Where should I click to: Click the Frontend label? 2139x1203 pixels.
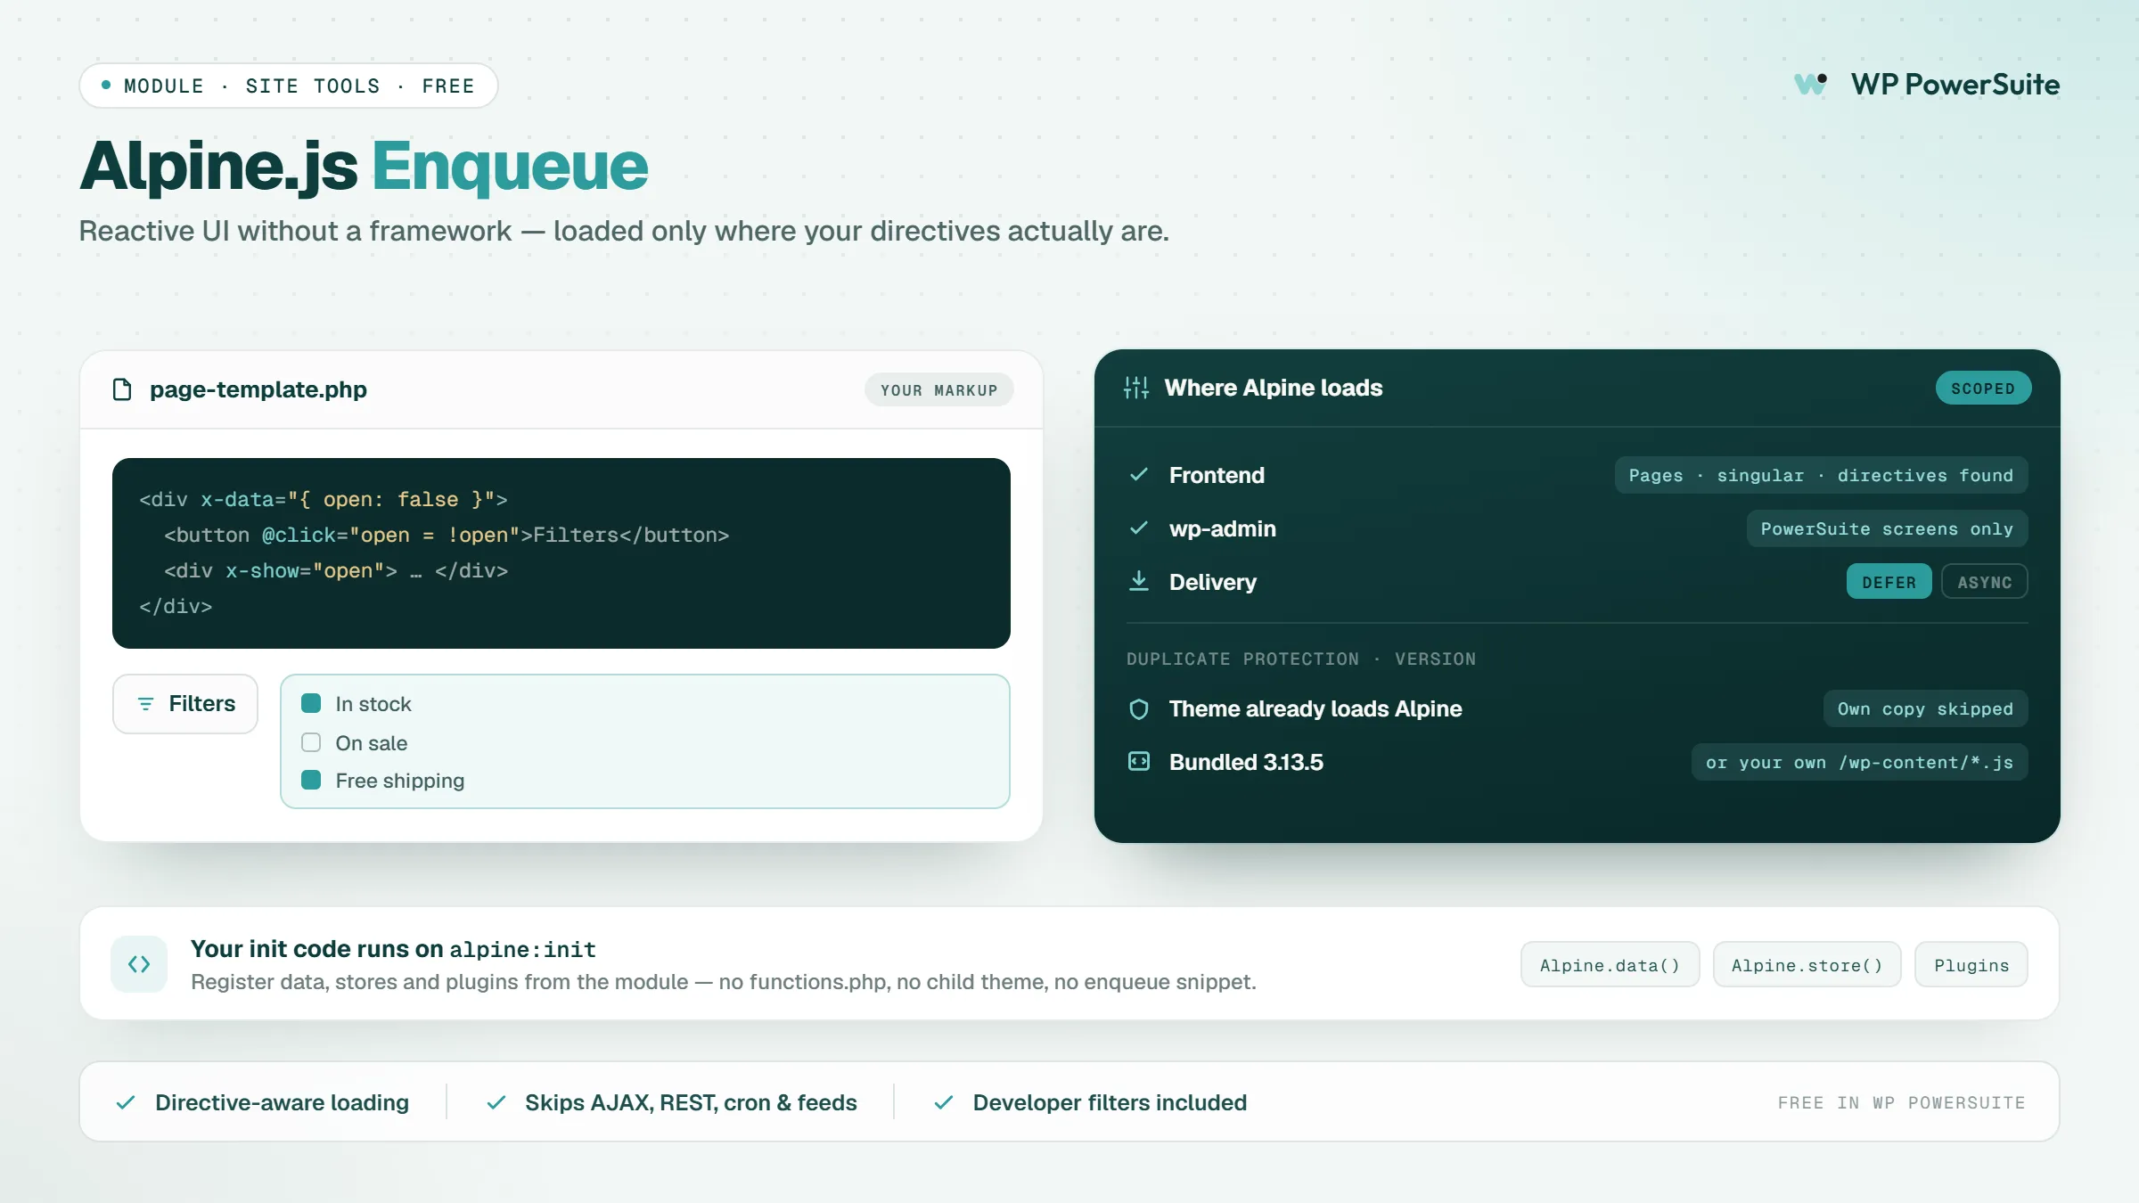click(x=1217, y=475)
